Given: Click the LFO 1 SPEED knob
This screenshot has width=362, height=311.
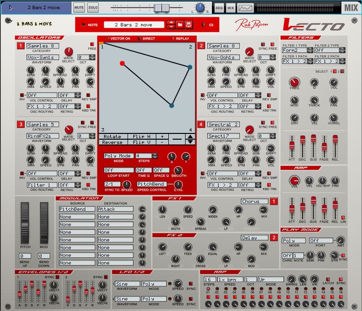Looking at the screenshot, I should tap(177, 283).
